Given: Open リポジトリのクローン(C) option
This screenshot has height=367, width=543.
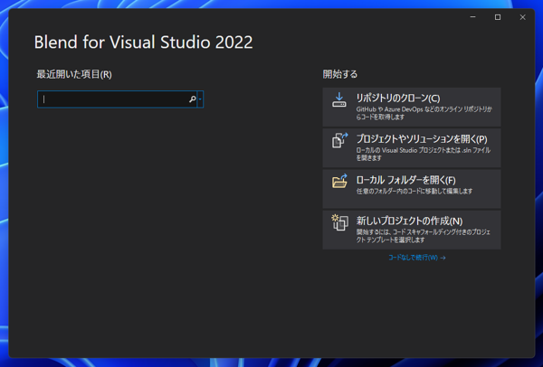Looking at the screenshot, I should click(x=412, y=107).
